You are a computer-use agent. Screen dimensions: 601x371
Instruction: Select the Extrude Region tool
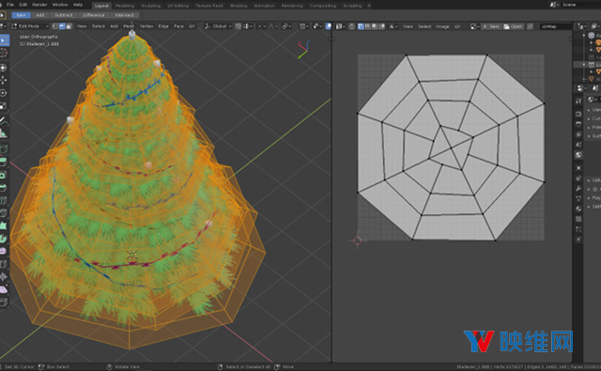4,162
